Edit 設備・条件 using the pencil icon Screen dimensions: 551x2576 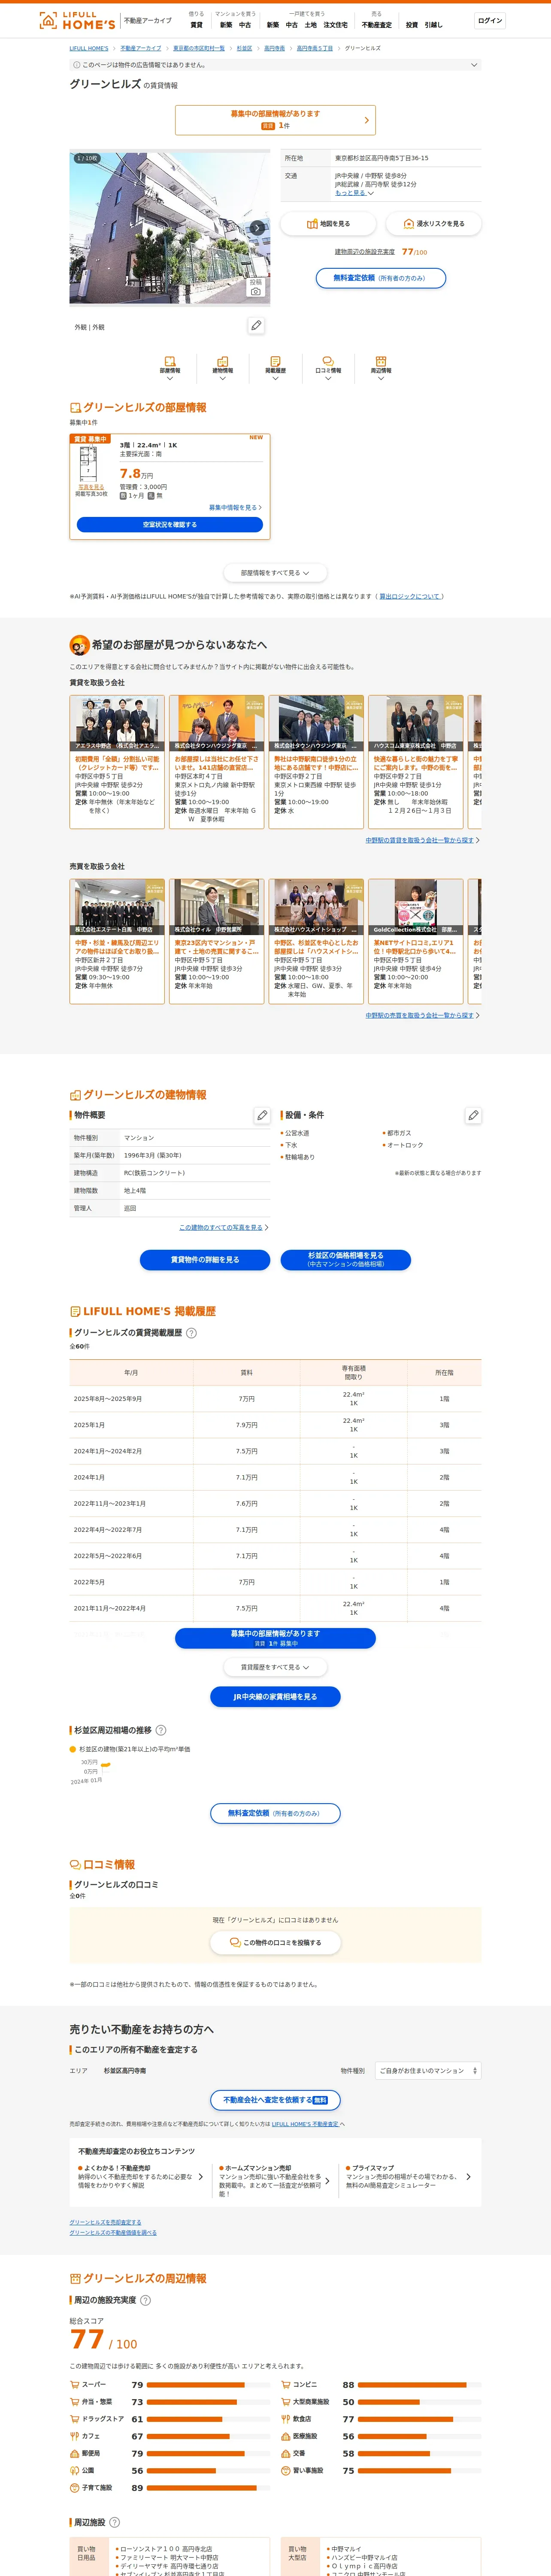(x=473, y=1115)
